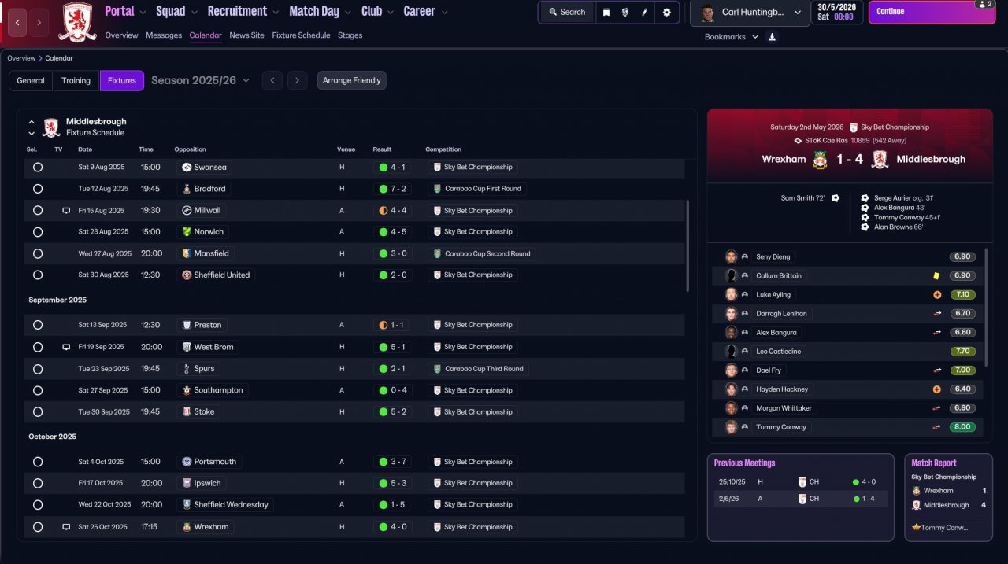
Task: Click the tactics shield icon beside the bookmark
Action: 625,12
